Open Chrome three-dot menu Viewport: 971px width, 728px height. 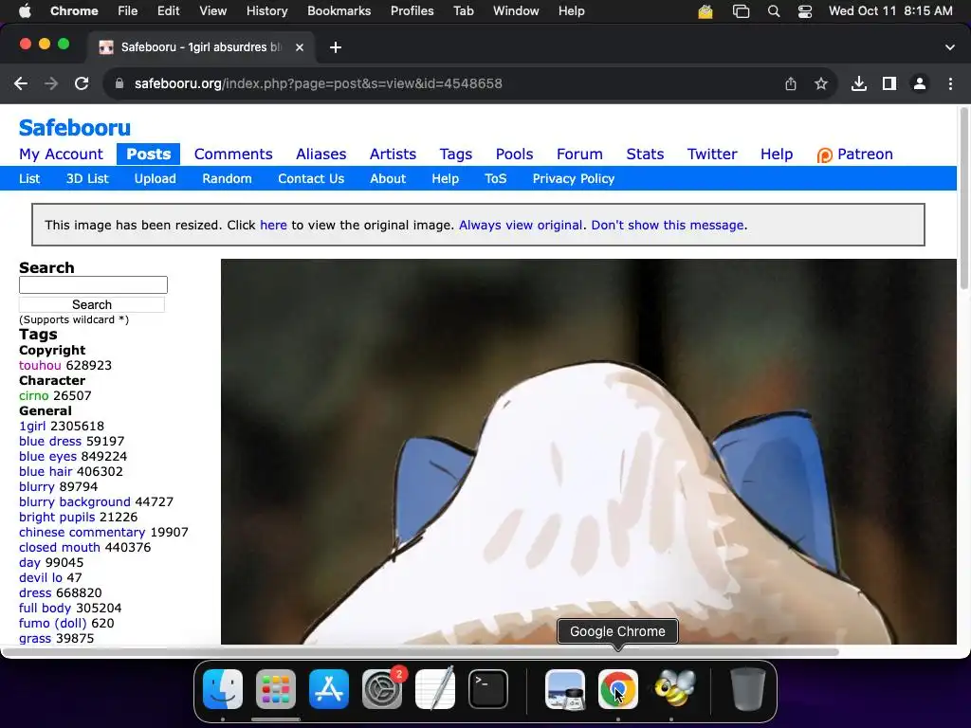[950, 83]
